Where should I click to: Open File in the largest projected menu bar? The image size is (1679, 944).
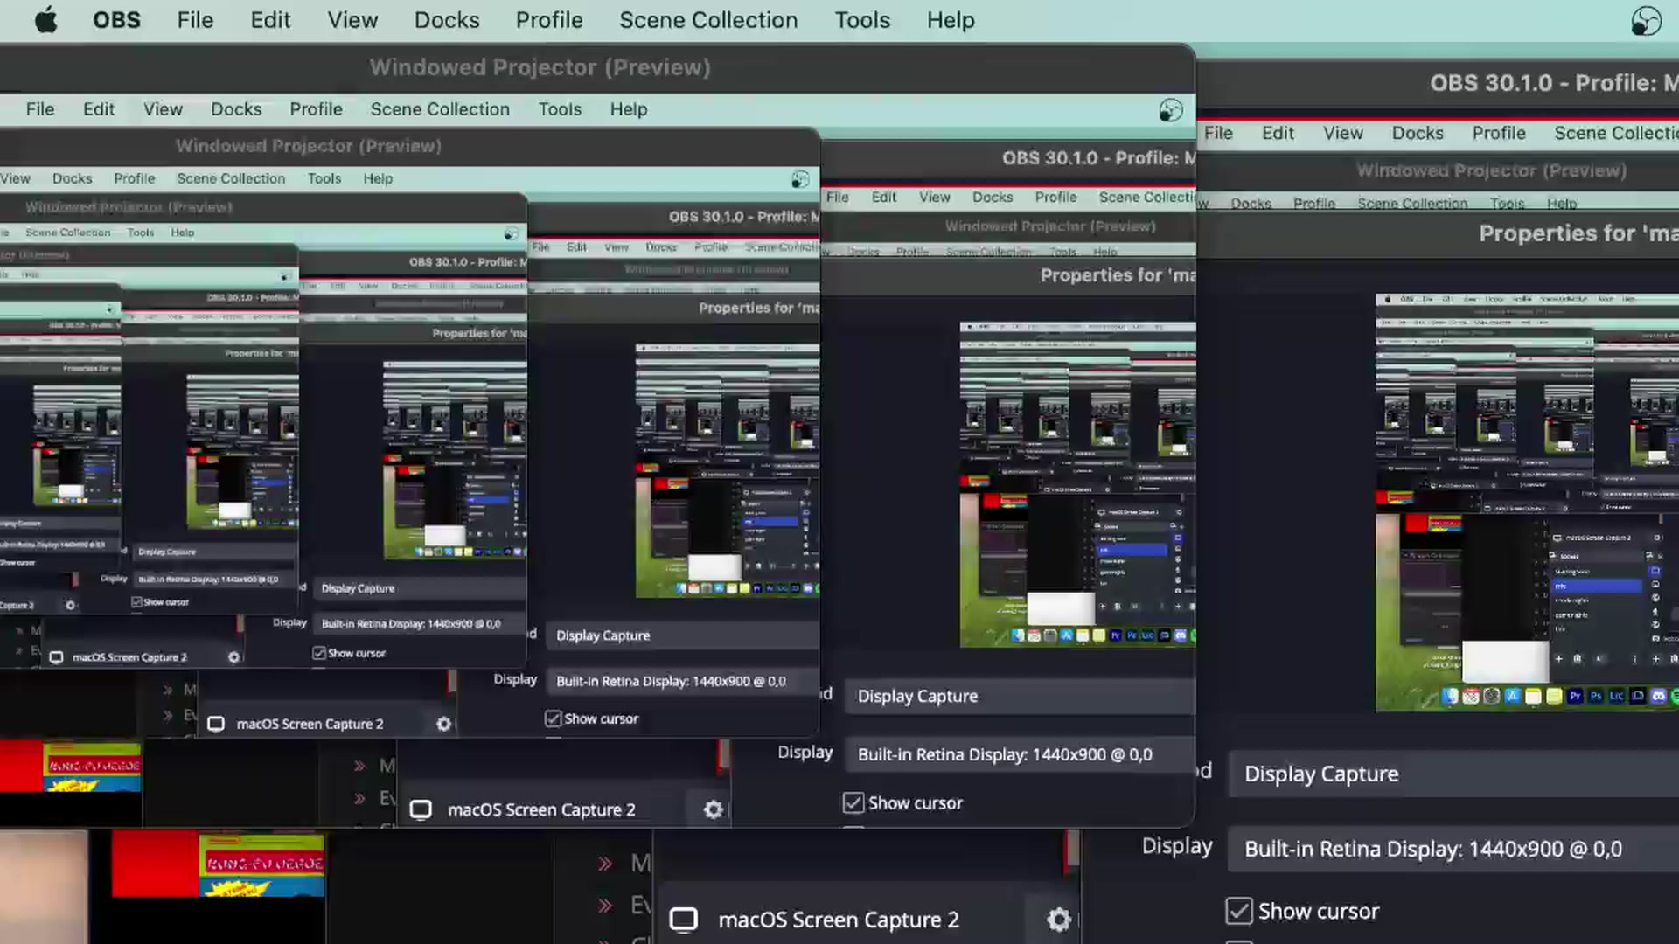pyautogui.click(x=40, y=109)
